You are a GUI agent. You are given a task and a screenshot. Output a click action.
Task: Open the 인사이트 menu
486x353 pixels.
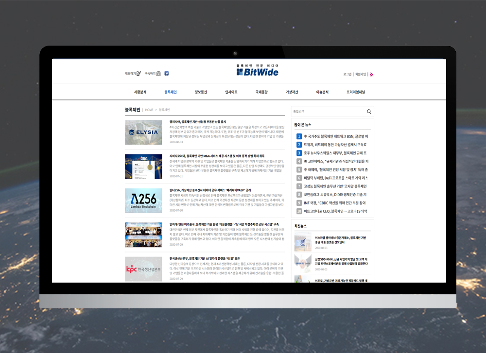(x=231, y=92)
